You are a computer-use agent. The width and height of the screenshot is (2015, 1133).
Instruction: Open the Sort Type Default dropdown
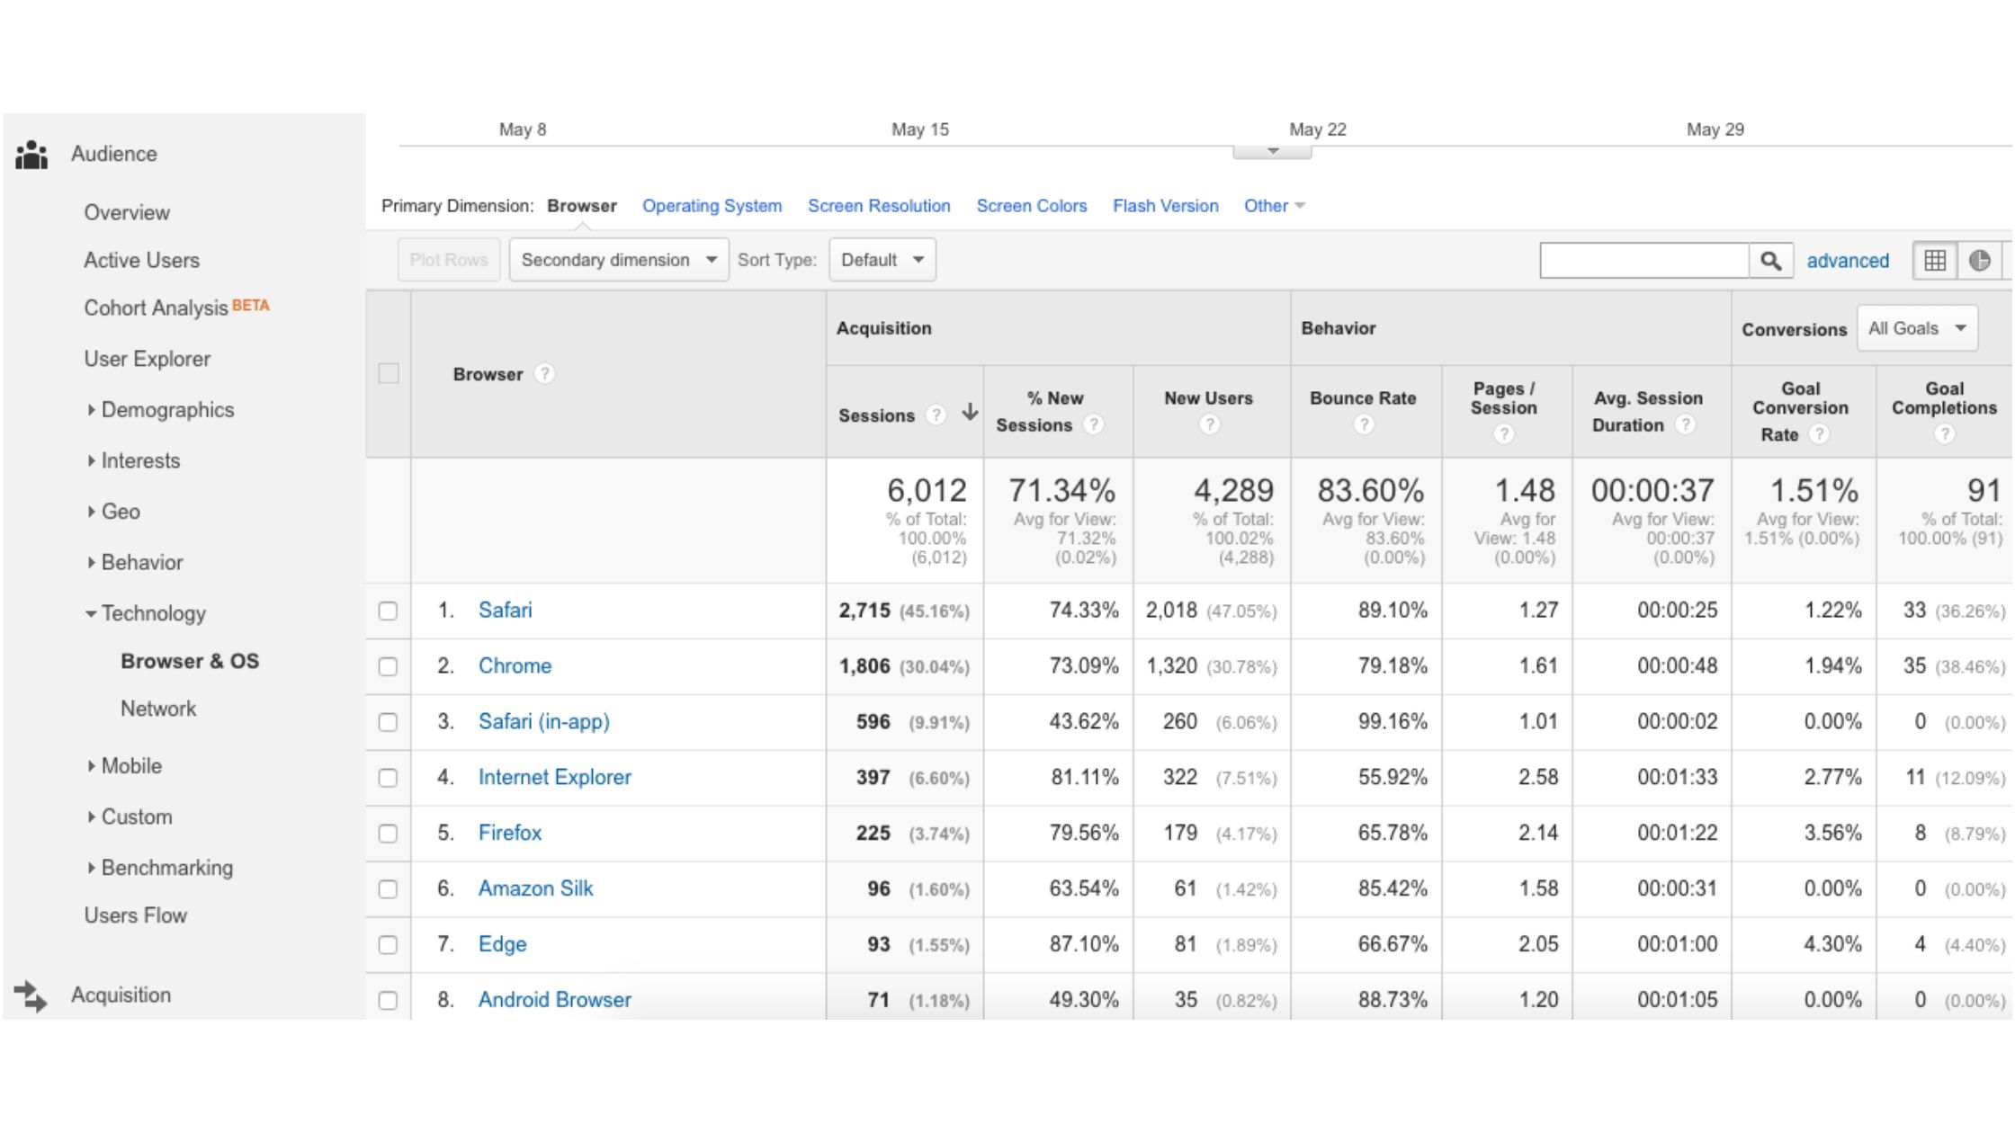coord(882,260)
